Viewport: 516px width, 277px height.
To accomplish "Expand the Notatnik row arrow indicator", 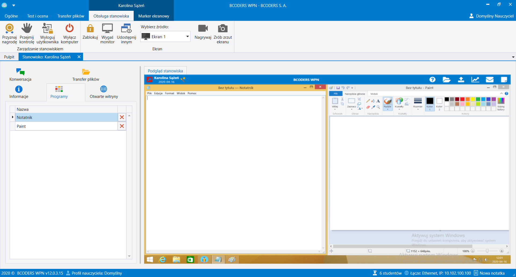I will (13, 117).
